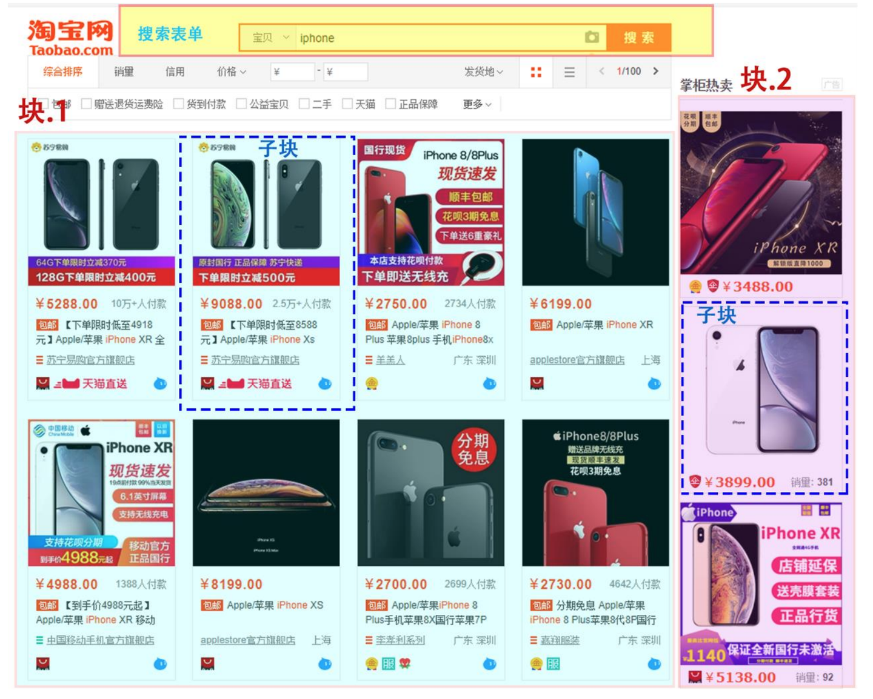Image resolution: width=873 pixels, height=699 pixels.
Task: Expand the 更多 more filters dropdown
Action: (476, 104)
